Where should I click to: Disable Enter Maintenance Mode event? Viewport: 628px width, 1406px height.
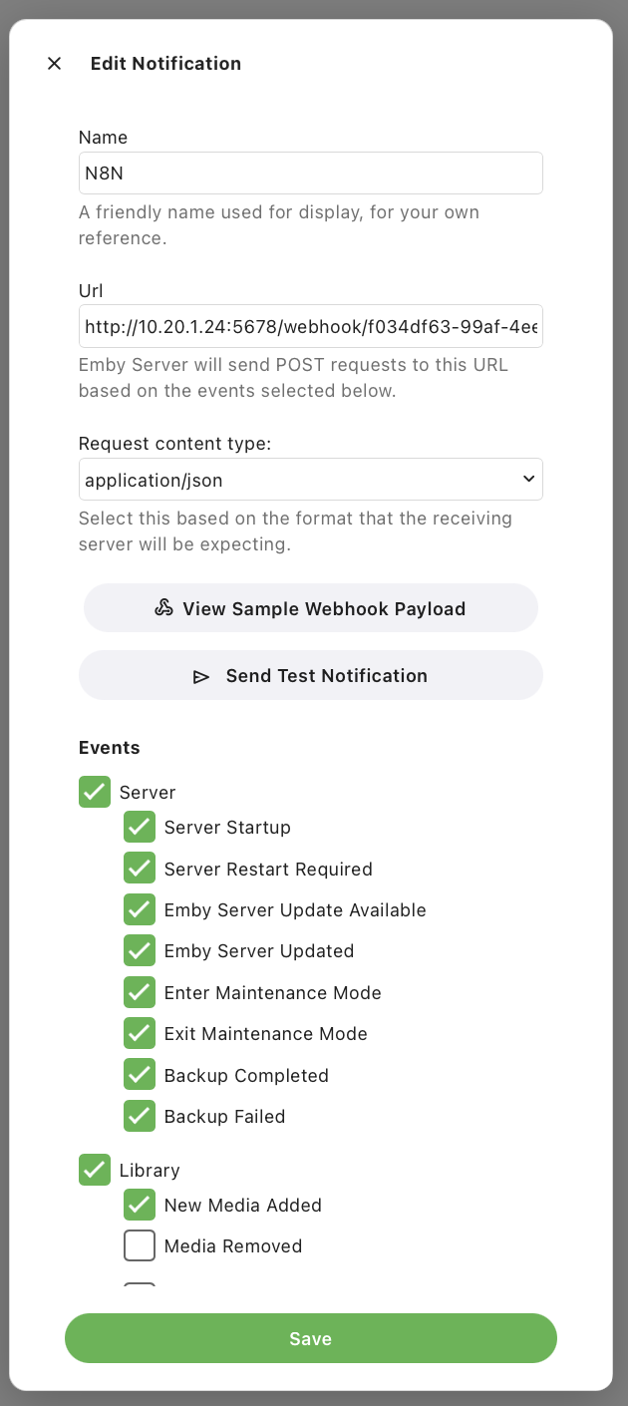point(140,993)
